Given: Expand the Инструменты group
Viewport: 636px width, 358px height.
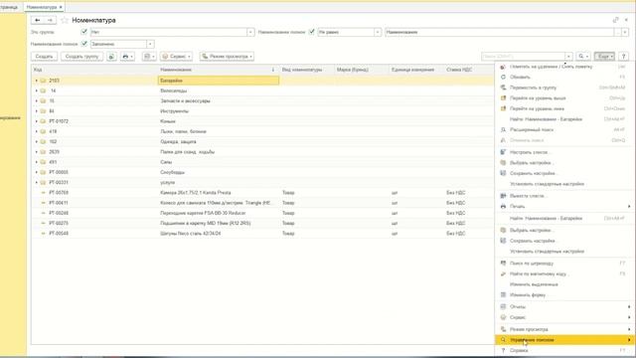Looking at the screenshot, I should point(37,111).
